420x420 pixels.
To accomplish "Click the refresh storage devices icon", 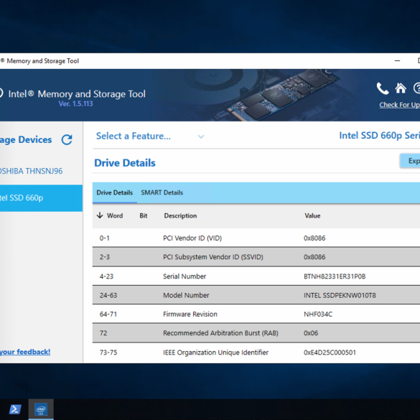I will point(67,139).
